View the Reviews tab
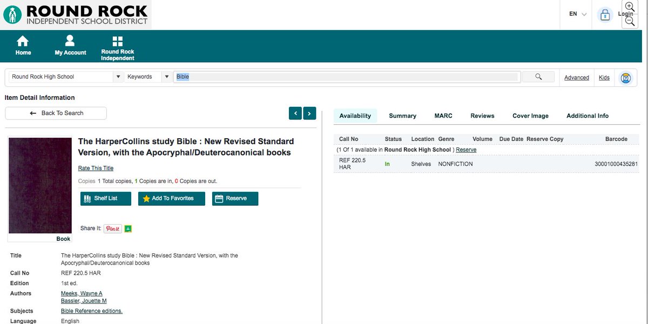 (482, 116)
